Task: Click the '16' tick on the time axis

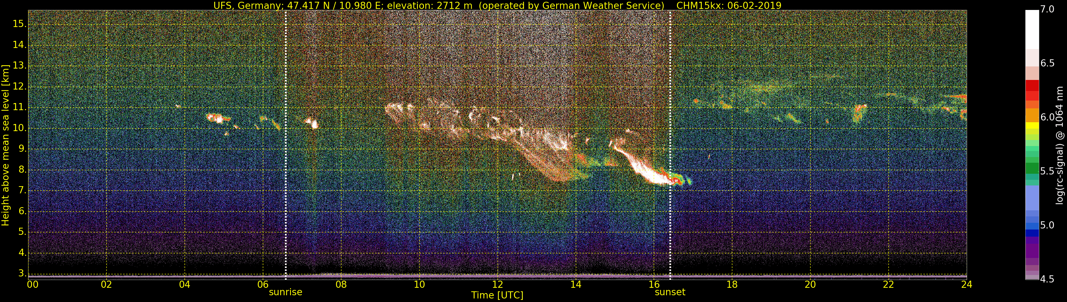Action: click(654, 285)
